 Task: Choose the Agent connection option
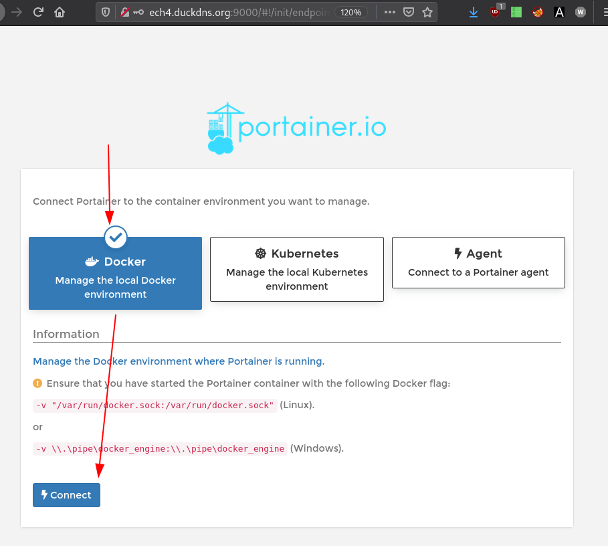coord(478,262)
